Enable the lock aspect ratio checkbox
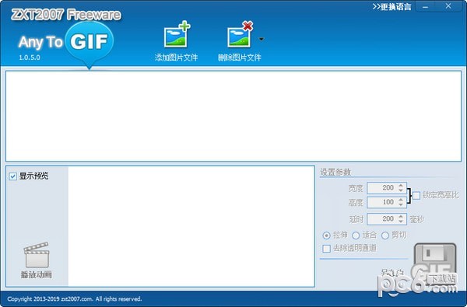Image resolution: width=467 pixels, height=307 pixels. (x=416, y=195)
